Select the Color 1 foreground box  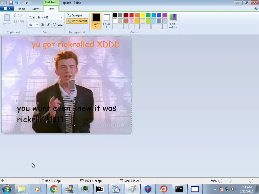(96, 21)
